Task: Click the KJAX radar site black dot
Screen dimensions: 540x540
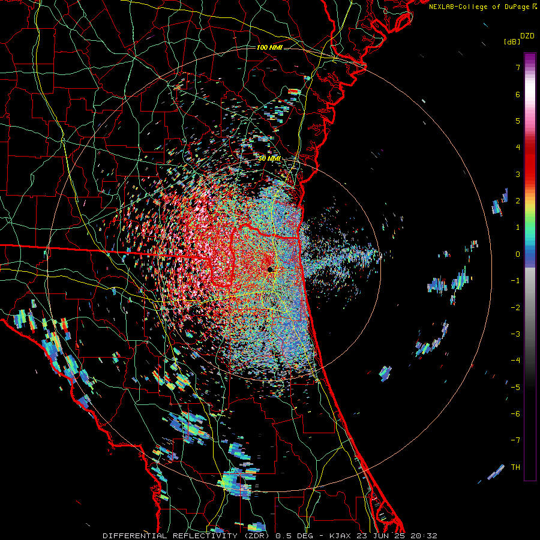Action: coord(271,269)
